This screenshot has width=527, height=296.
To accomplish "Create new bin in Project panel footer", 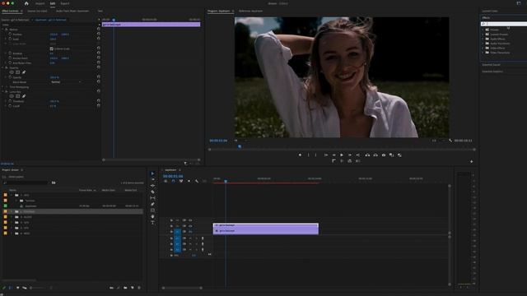I will (x=125, y=288).
